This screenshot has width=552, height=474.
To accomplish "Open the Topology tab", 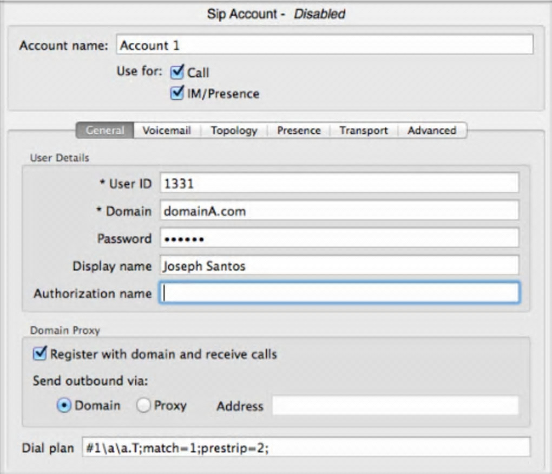I will tap(234, 131).
